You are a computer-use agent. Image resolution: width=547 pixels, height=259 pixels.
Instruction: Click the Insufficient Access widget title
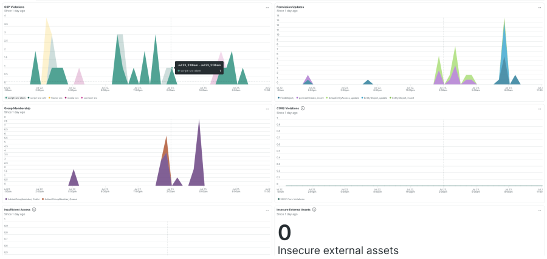pos(18,210)
